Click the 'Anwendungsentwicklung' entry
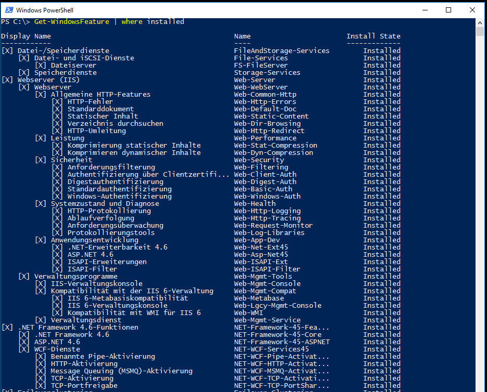The height and width of the screenshot is (392, 487). [x=94, y=240]
